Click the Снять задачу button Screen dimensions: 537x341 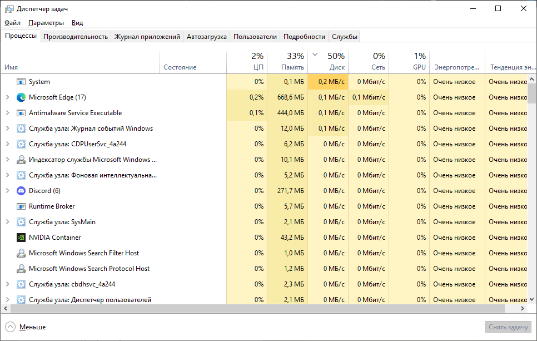(508, 327)
